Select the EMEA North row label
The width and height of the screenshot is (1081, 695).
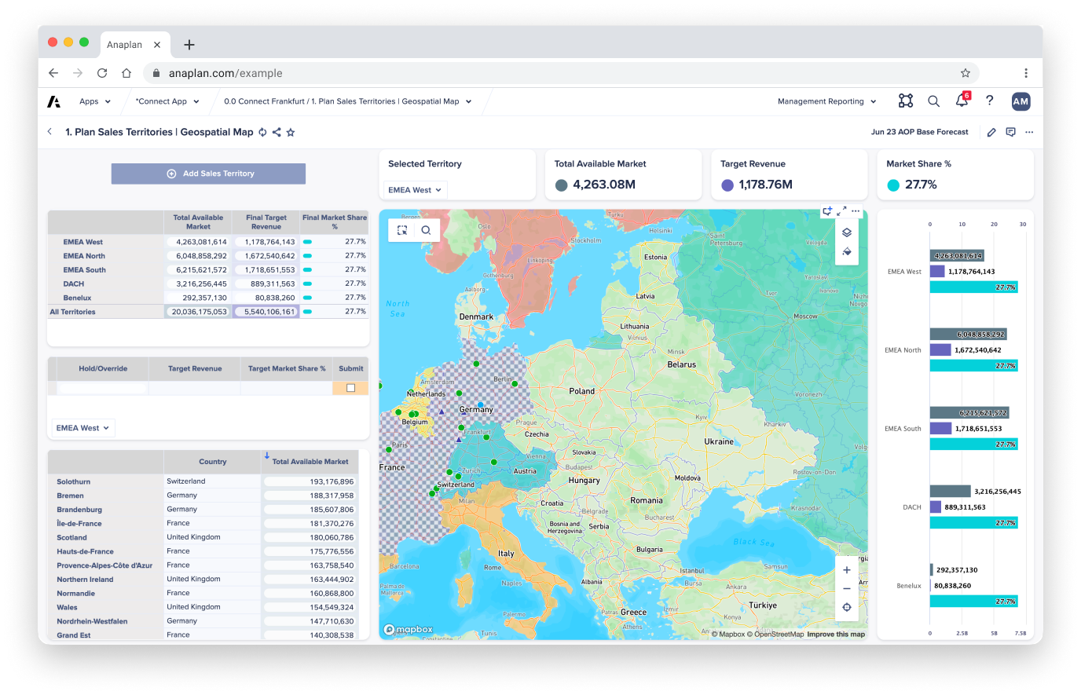[x=84, y=256]
